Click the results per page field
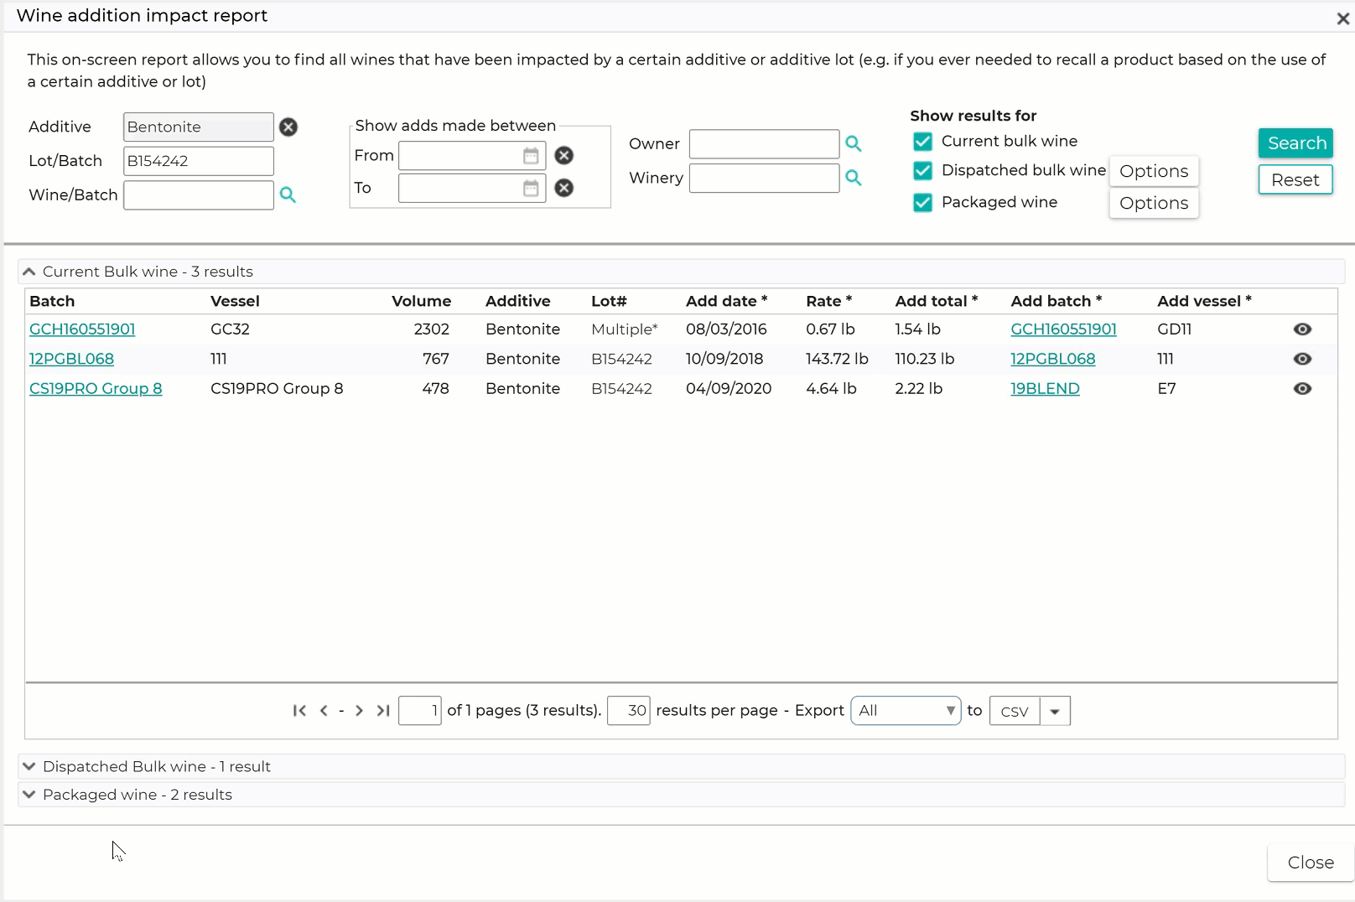This screenshot has height=902, width=1355. pos(628,710)
